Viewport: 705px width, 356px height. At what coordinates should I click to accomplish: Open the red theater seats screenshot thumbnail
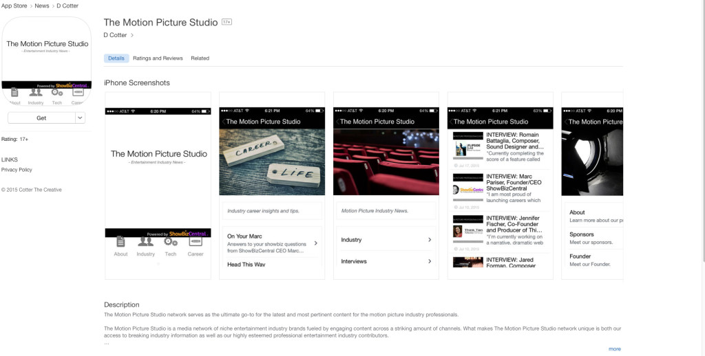tap(386, 162)
